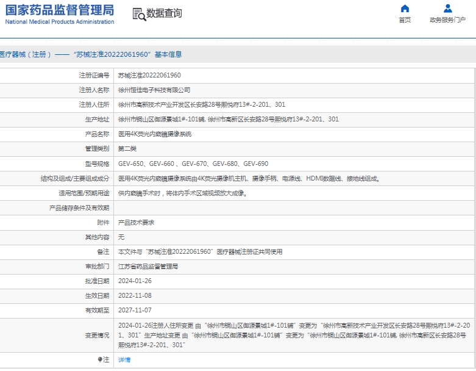Image resolution: width=476 pixels, height=371 pixels.
Task: Click the 数据查询 heading text
Action: tap(164, 13)
